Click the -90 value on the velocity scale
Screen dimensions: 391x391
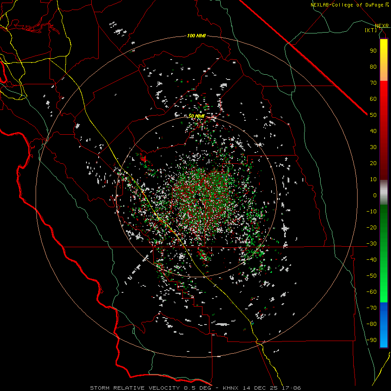(x=371, y=340)
